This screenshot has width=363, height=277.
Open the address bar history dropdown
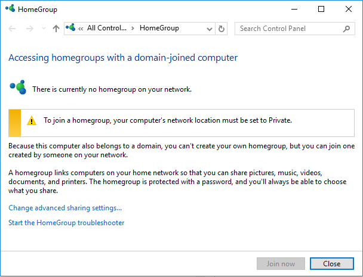tap(210, 29)
